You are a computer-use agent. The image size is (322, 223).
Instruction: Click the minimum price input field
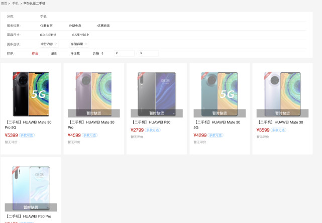coord(124,53)
